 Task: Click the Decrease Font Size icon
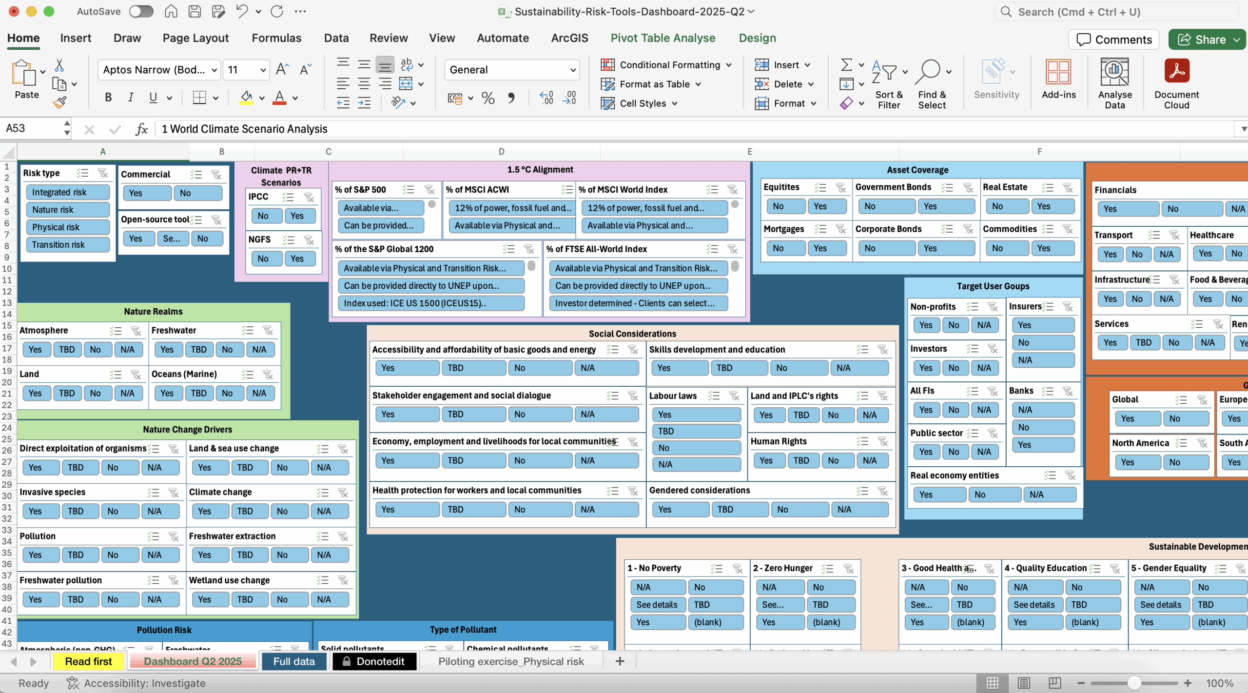pos(305,70)
